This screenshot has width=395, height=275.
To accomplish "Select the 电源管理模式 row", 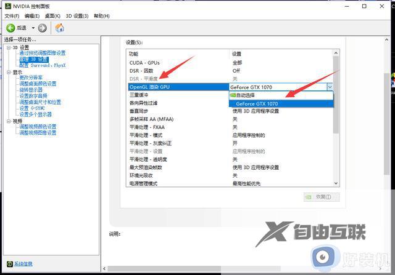I will click(230, 183).
